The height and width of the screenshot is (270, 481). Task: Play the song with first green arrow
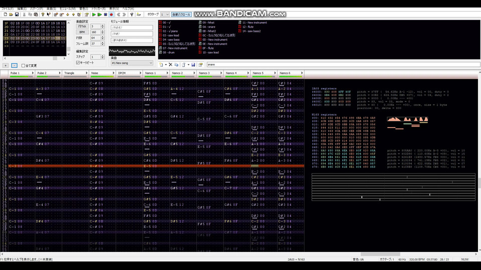94,14
